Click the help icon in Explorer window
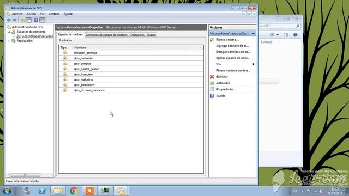This screenshot has height=196, width=349. (295, 35)
